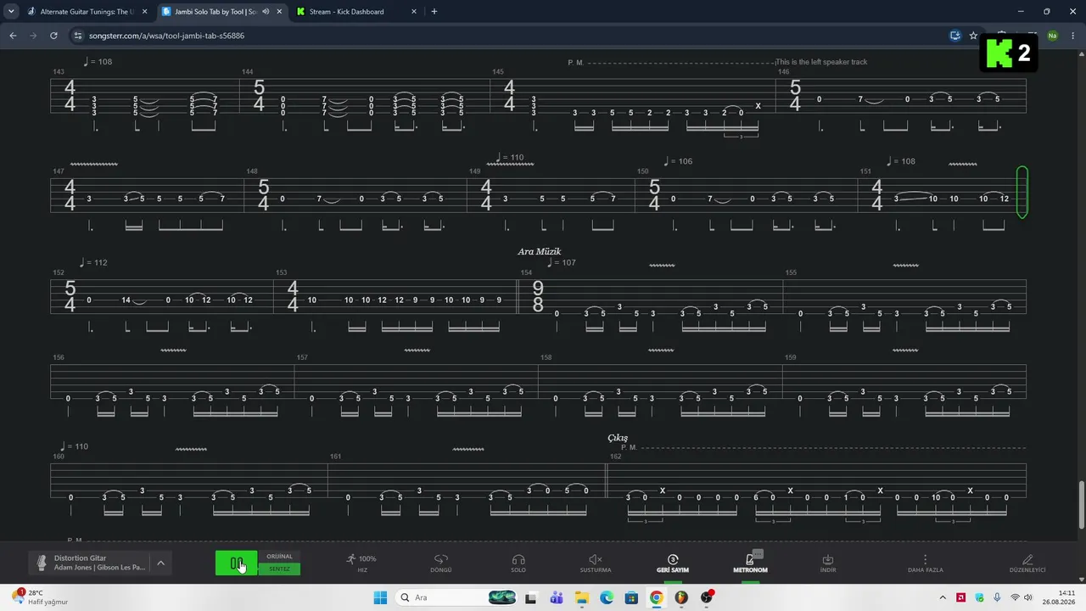
Task: Open the DAHA FAZLA options menu
Action: (926, 563)
